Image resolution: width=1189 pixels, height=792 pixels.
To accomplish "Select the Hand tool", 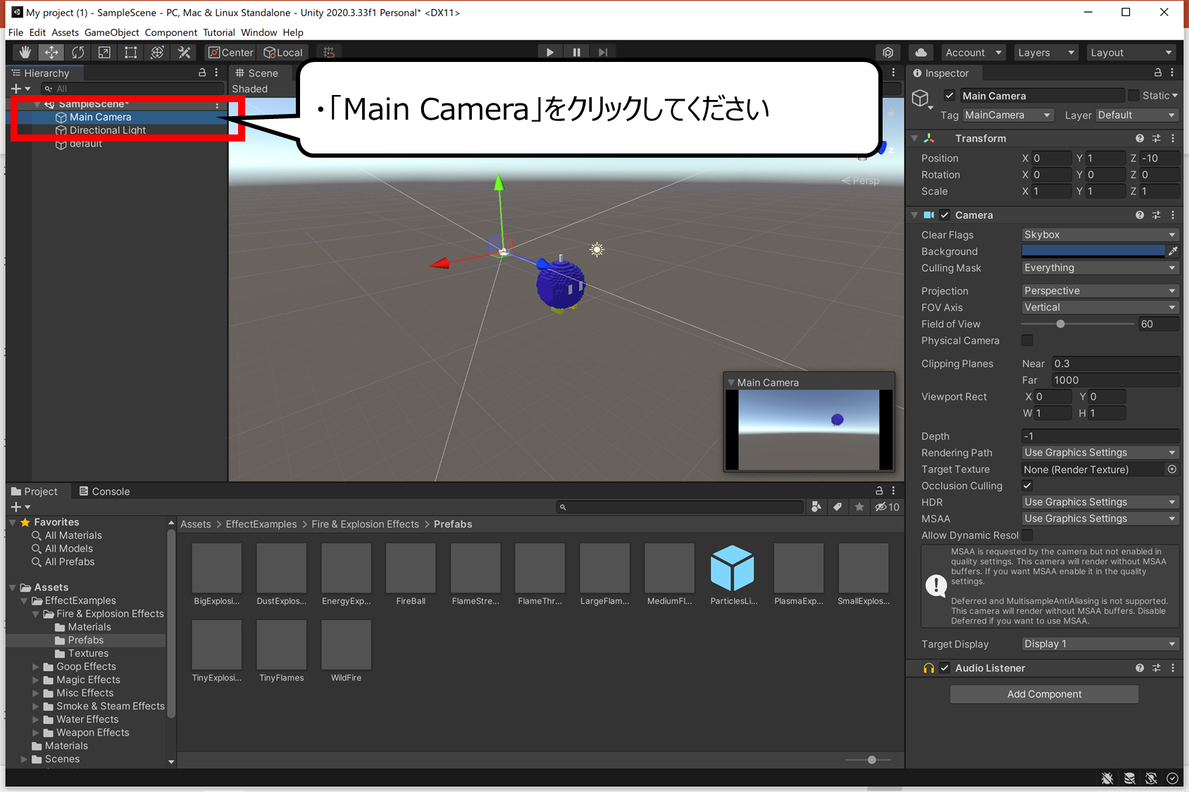I will tap(25, 52).
